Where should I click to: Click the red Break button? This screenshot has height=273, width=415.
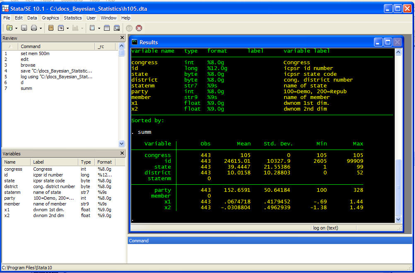(139, 28)
